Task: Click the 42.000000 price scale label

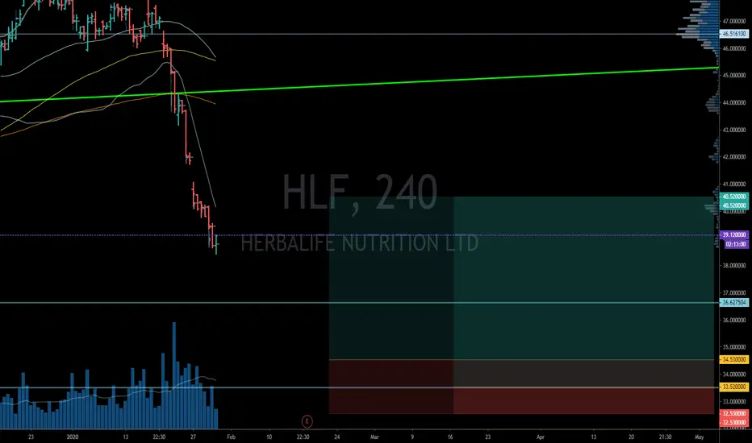Action: [734, 156]
